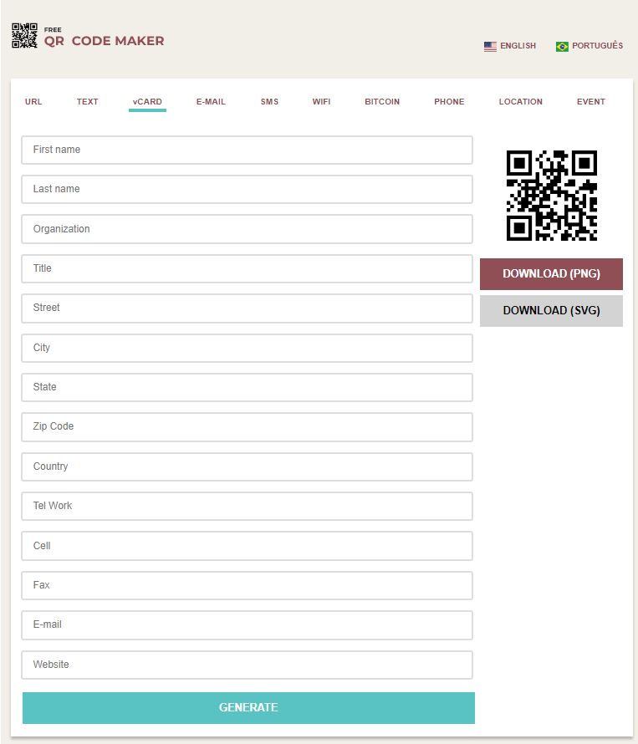Open the LOCATION tab
638x744 pixels.
(521, 101)
